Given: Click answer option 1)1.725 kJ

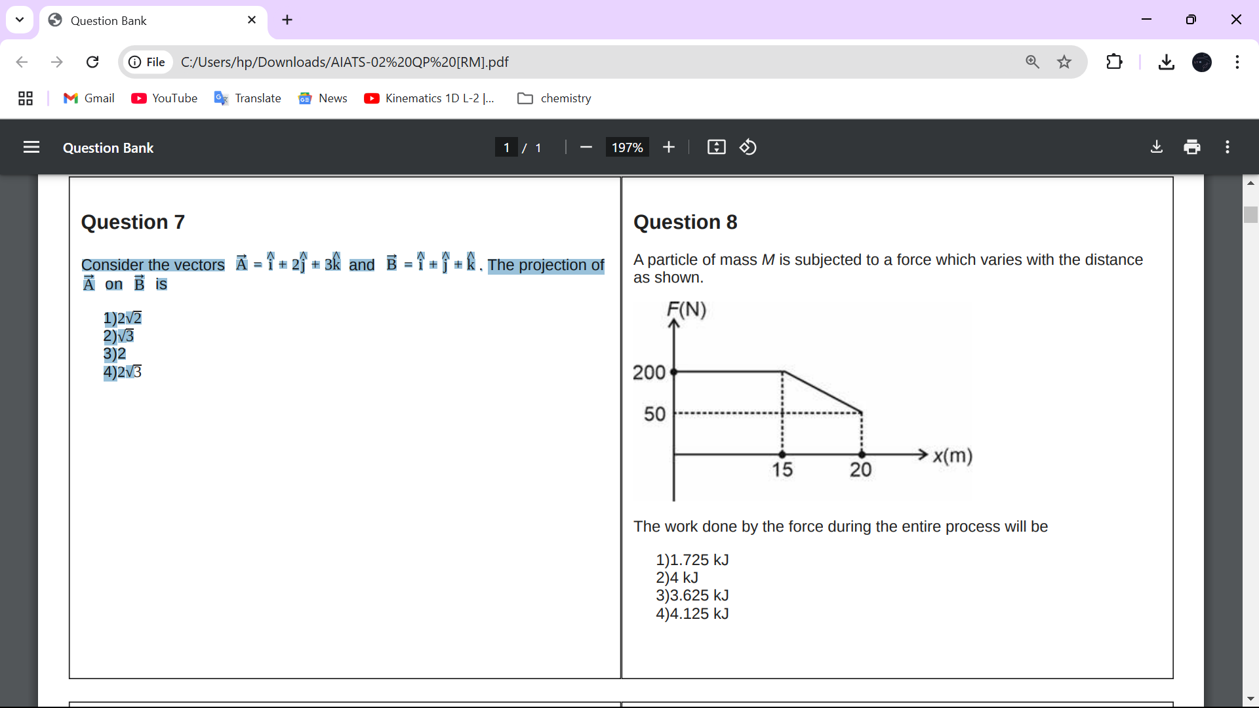Looking at the screenshot, I should 692,560.
